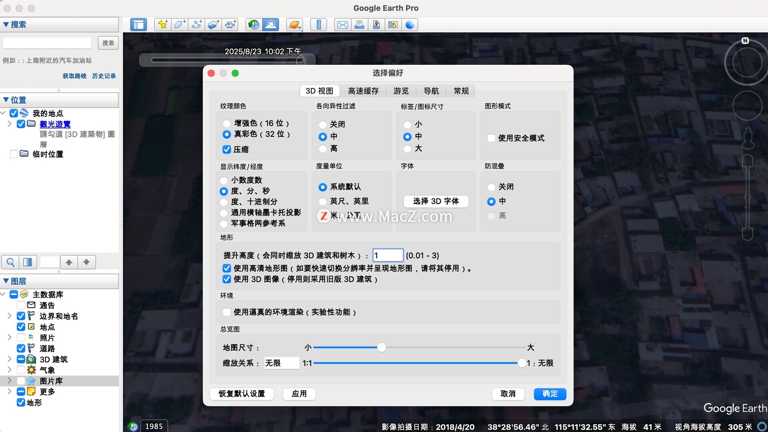
Task: Add a polygon using the toolbar icon
Action: (179, 25)
